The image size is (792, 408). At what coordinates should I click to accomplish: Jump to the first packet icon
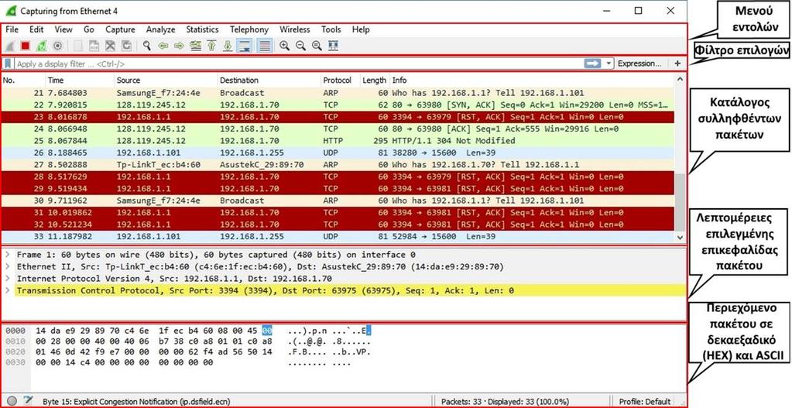point(211,46)
